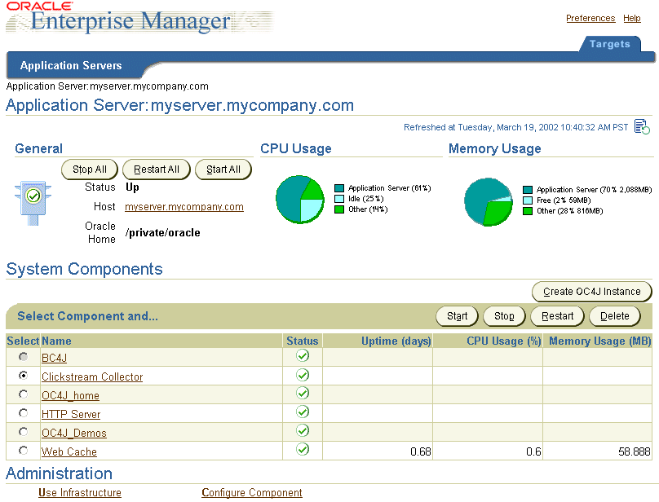The width and height of the screenshot is (659, 502).
Task: Open the OC4J_Demos component link
Action: click(x=74, y=433)
